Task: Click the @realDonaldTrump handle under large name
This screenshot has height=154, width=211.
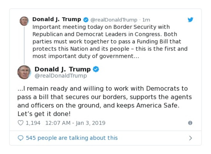Action: point(60,76)
